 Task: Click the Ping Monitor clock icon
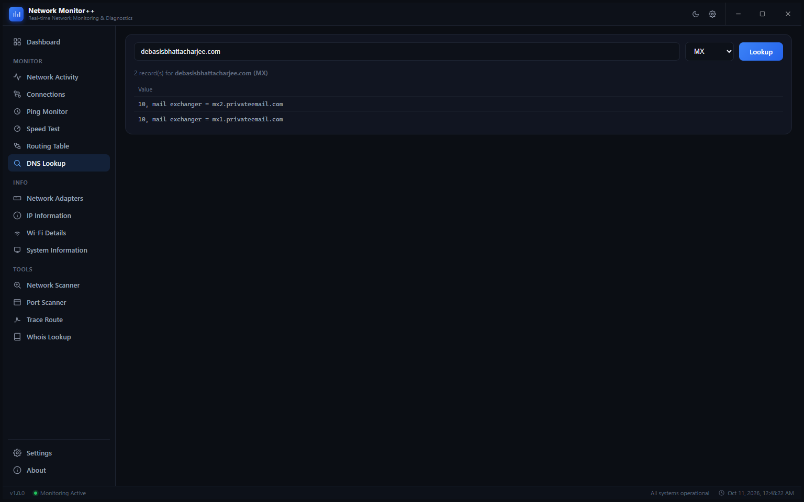click(x=17, y=111)
